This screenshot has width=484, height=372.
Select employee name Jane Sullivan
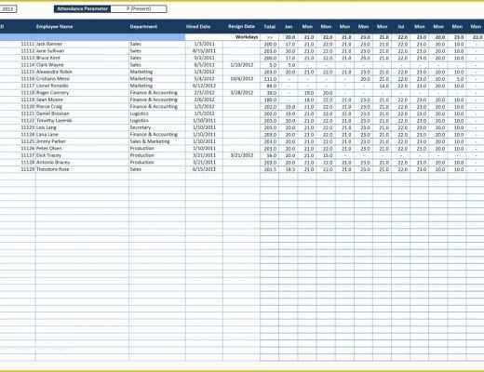click(x=50, y=51)
